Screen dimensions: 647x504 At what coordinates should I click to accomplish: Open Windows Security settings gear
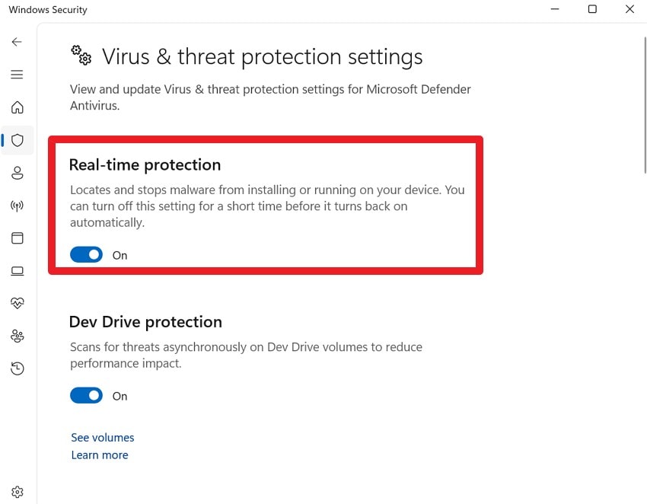click(17, 492)
